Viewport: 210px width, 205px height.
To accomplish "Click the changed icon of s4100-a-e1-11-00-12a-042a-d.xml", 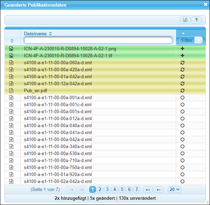I will (182, 83).
